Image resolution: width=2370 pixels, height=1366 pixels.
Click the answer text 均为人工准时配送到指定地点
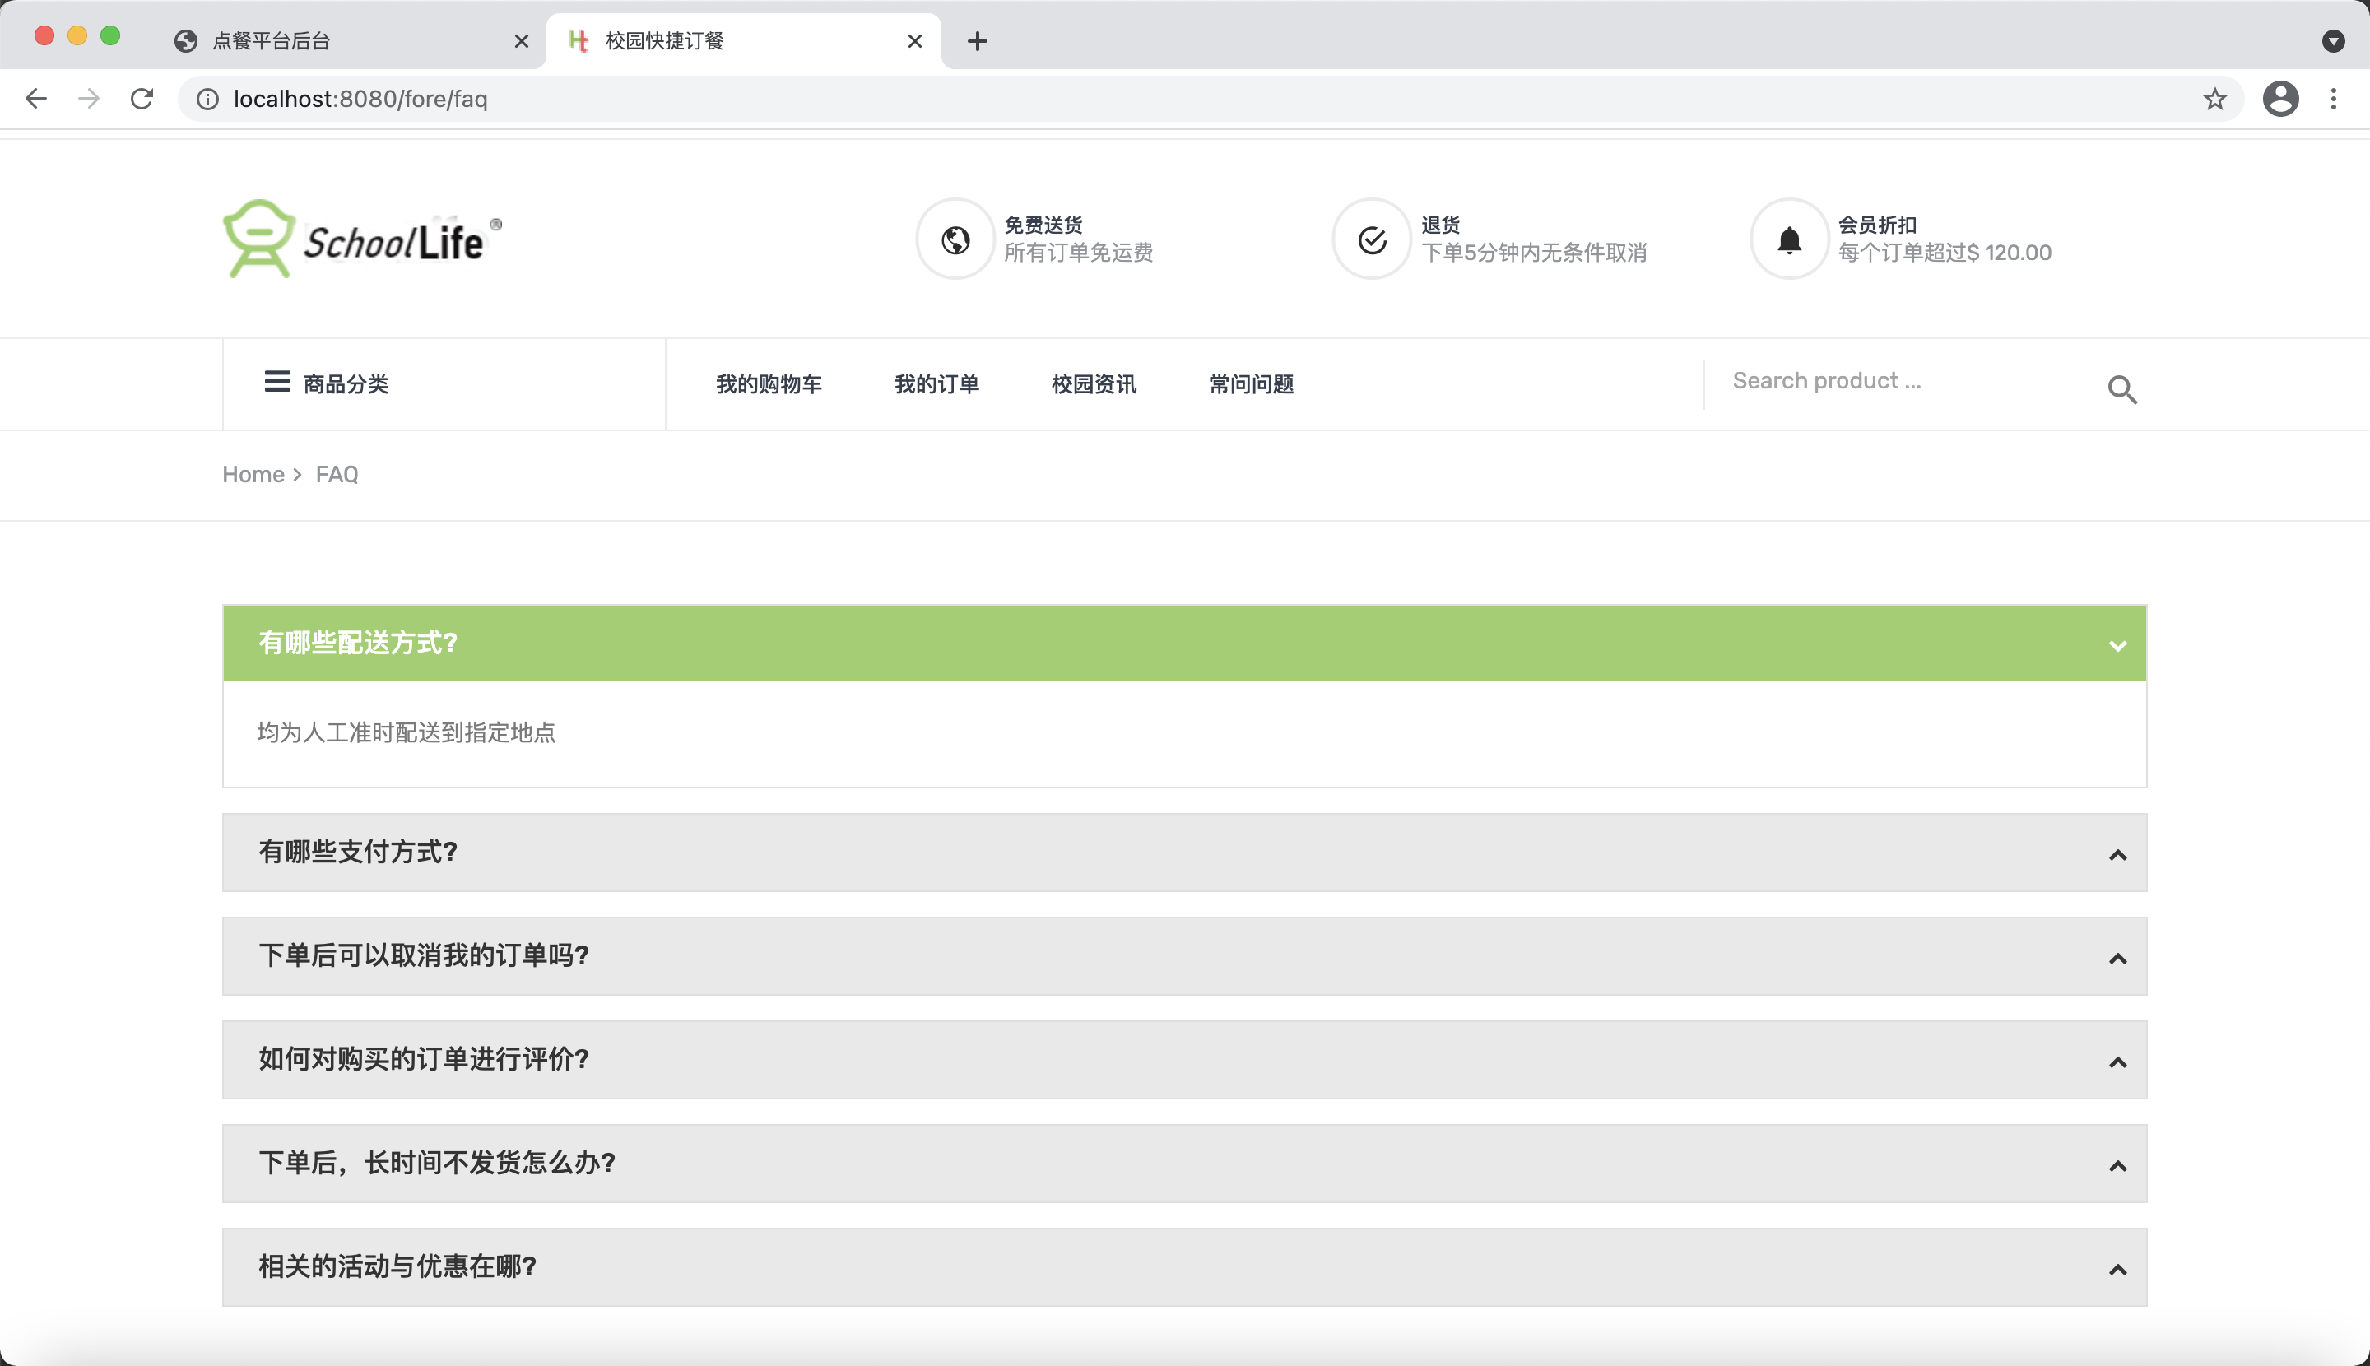click(x=407, y=732)
